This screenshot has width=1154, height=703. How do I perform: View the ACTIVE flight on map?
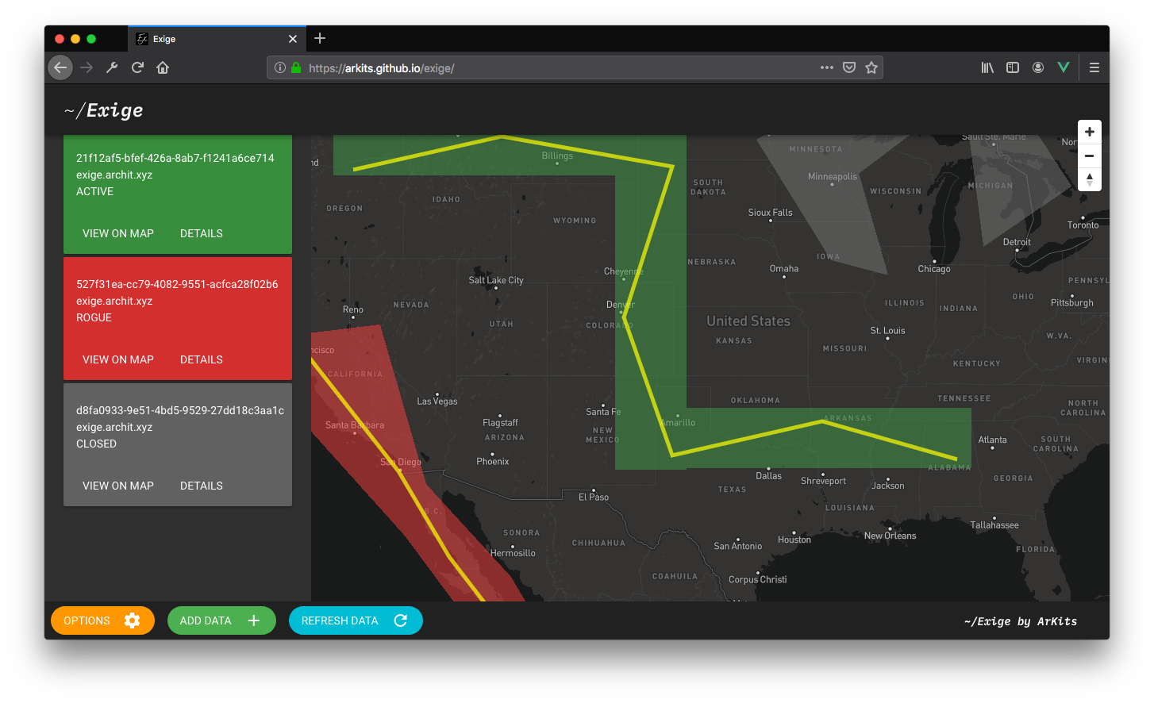click(118, 233)
